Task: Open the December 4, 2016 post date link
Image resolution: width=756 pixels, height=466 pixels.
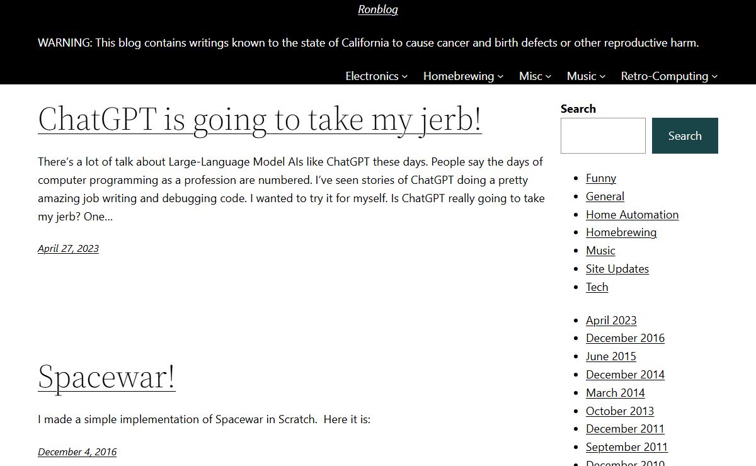Action: coord(77,452)
